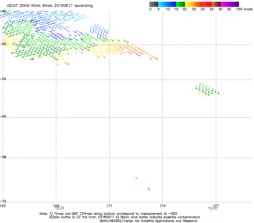
Task: Click the '35' label under the color bar
Action: (x=211, y=9)
